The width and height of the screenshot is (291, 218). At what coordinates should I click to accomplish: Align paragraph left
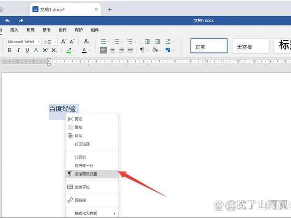click(103, 50)
